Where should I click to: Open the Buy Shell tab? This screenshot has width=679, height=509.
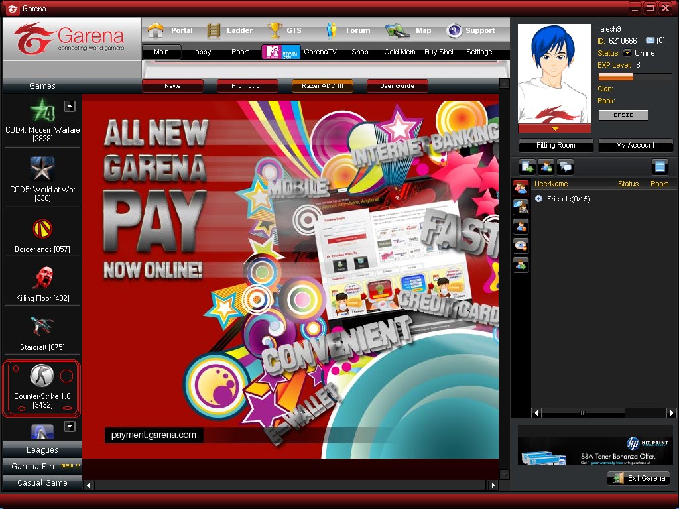(x=439, y=52)
